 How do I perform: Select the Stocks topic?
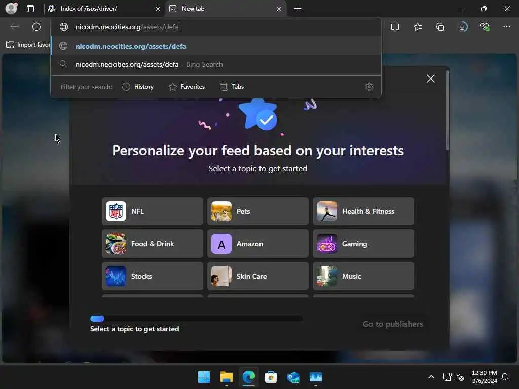(x=153, y=276)
